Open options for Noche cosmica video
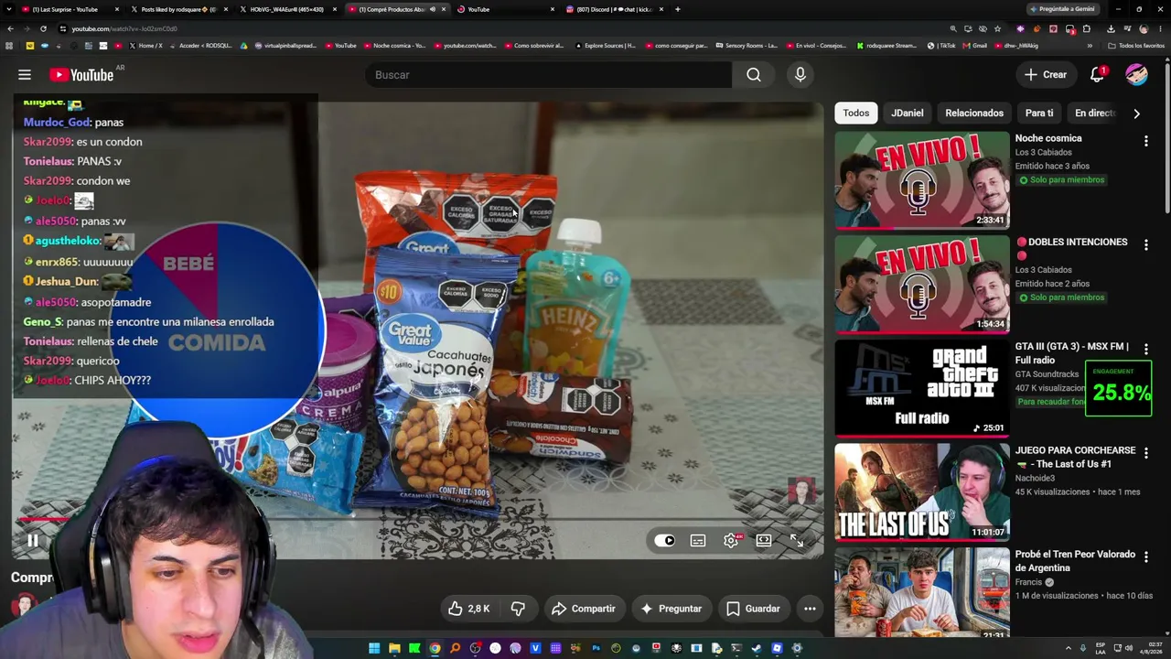The width and height of the screenshot is (1171, 659). 1145,141
